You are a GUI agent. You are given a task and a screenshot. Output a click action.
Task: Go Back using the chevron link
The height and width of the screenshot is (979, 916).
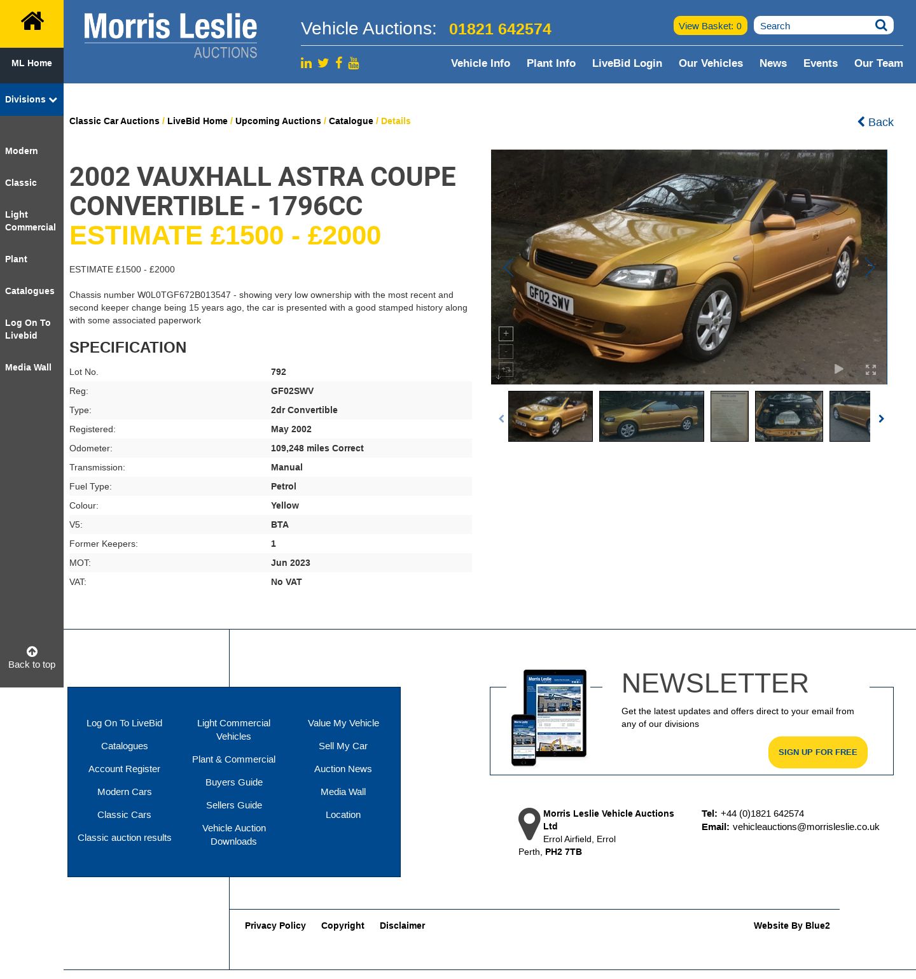pos(875,122)
